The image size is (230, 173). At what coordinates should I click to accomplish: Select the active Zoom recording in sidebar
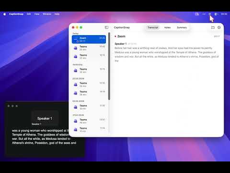(x=89, y=39)
